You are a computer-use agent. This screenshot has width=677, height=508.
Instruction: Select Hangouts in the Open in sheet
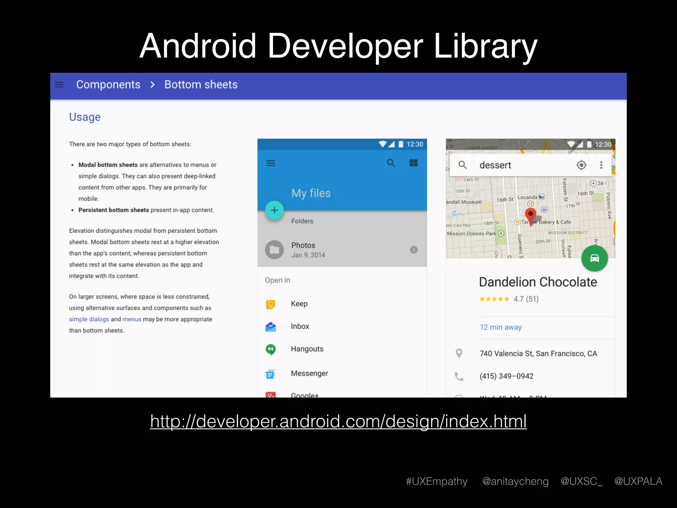tap(307, 349)
